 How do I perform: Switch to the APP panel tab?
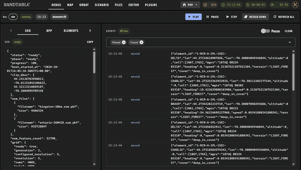coord(49,31)
